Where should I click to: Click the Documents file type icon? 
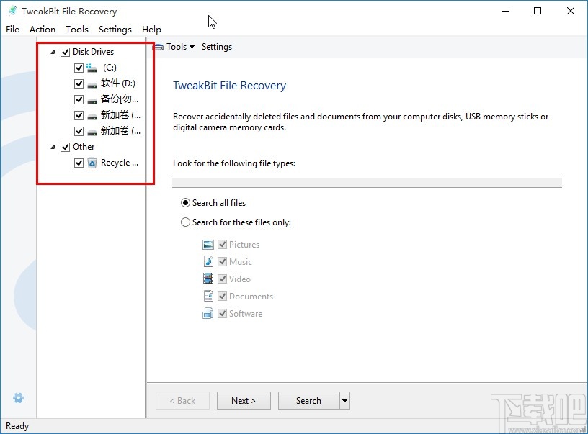coord(208,297)
